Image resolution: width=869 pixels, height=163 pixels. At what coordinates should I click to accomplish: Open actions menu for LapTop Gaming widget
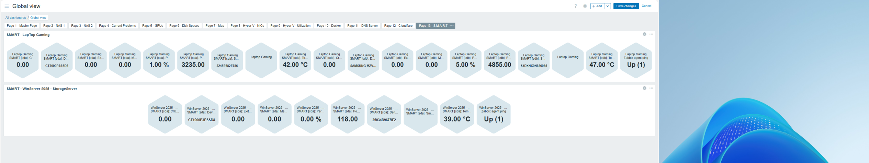pos(651,34)
